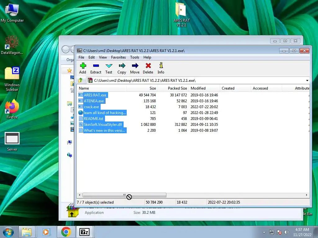
Task: Open the Favorites menu
Action: [118, 57]
